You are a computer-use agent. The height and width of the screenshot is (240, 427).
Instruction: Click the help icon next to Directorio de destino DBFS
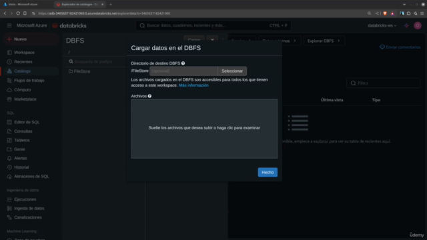(183, 63)
